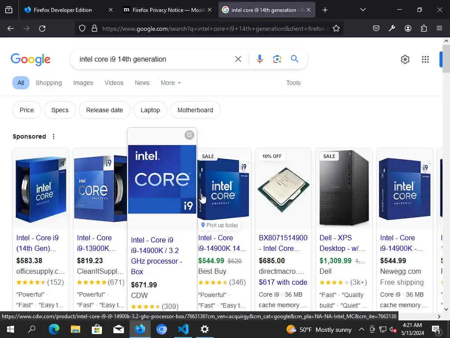Close the Firefox Privacy Notice tab
This screenshot has height=338, width=450.
(x=210, y=10)
